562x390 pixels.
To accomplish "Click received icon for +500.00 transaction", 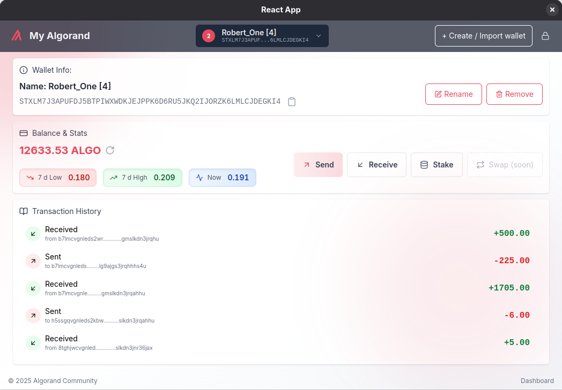I will [33, 234].
